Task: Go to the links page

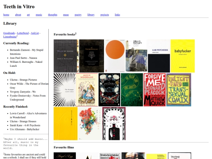Action: [117, 15]
